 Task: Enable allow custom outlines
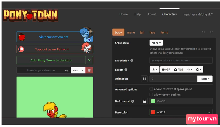[x=151, y=95]
